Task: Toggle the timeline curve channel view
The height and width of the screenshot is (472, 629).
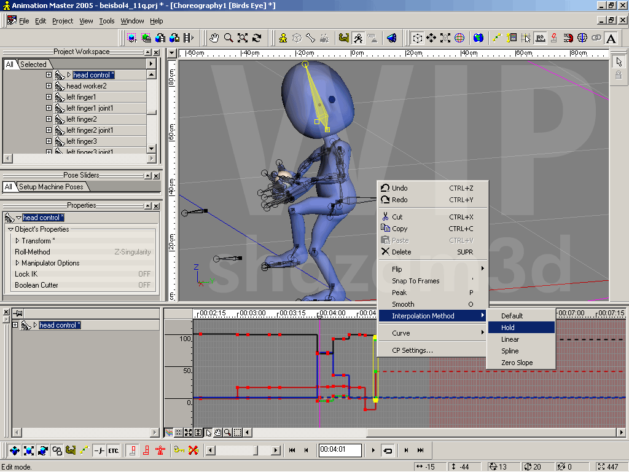Action: tap(169, 433)
